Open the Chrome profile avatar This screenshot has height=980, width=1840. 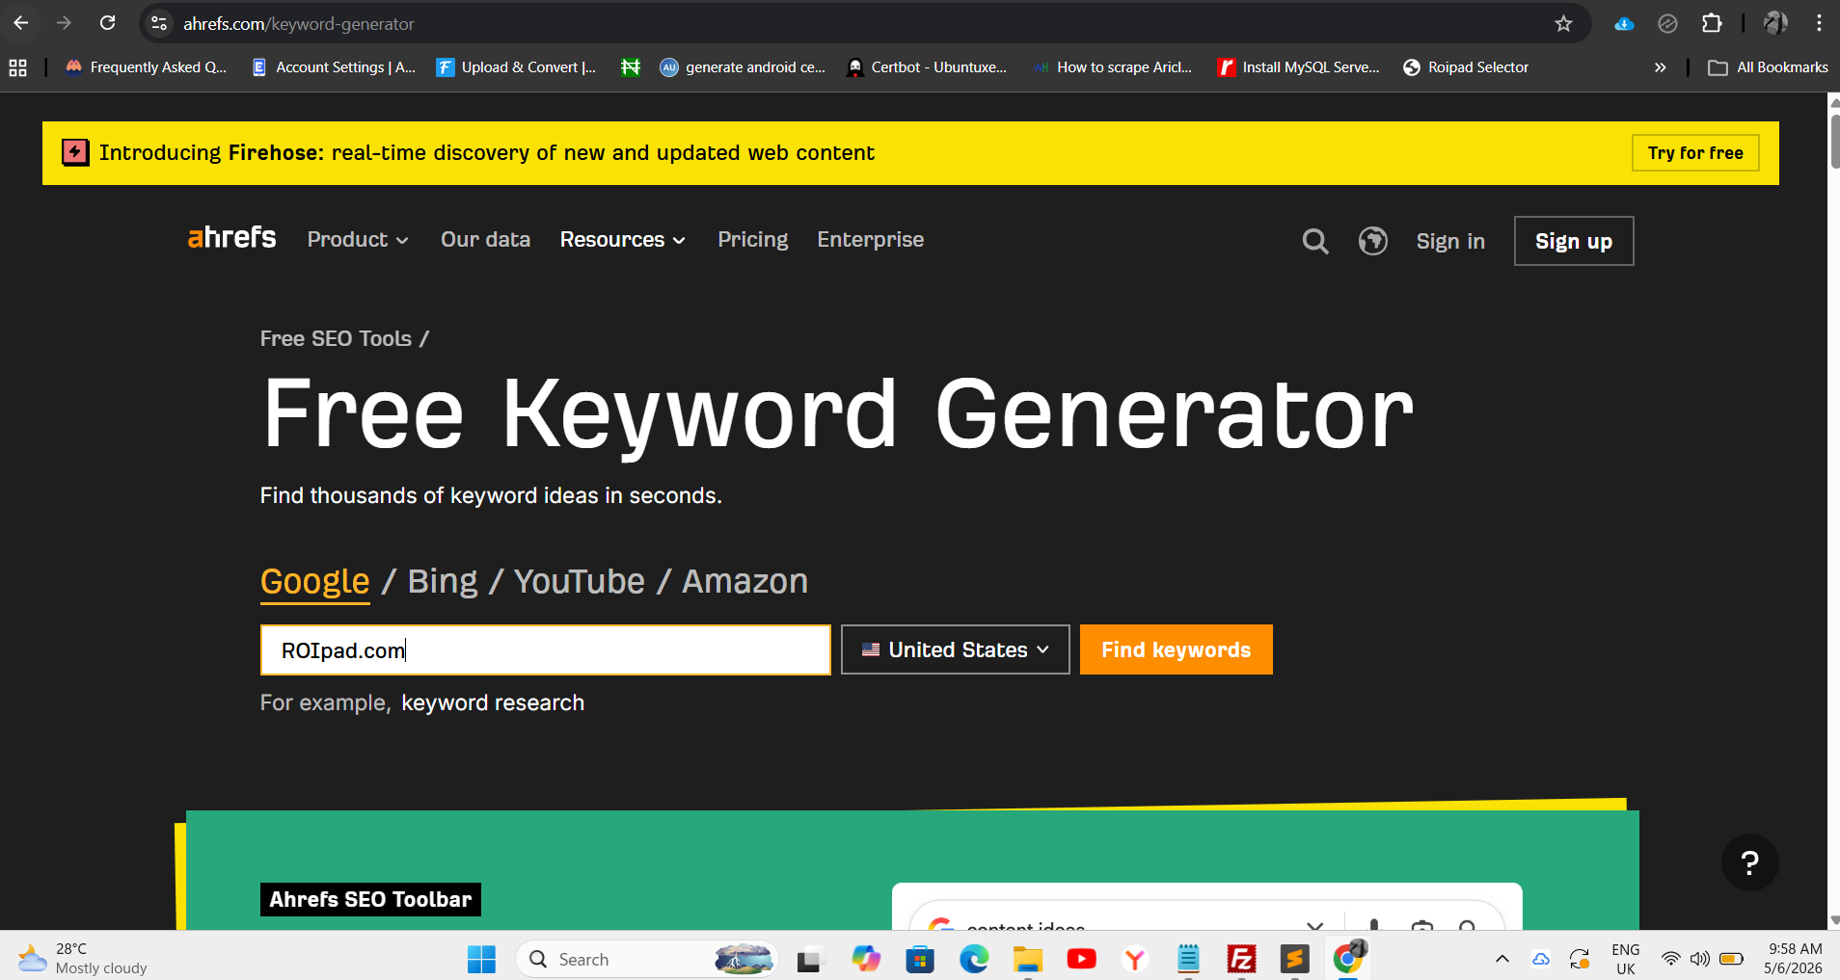(1774, 23)
